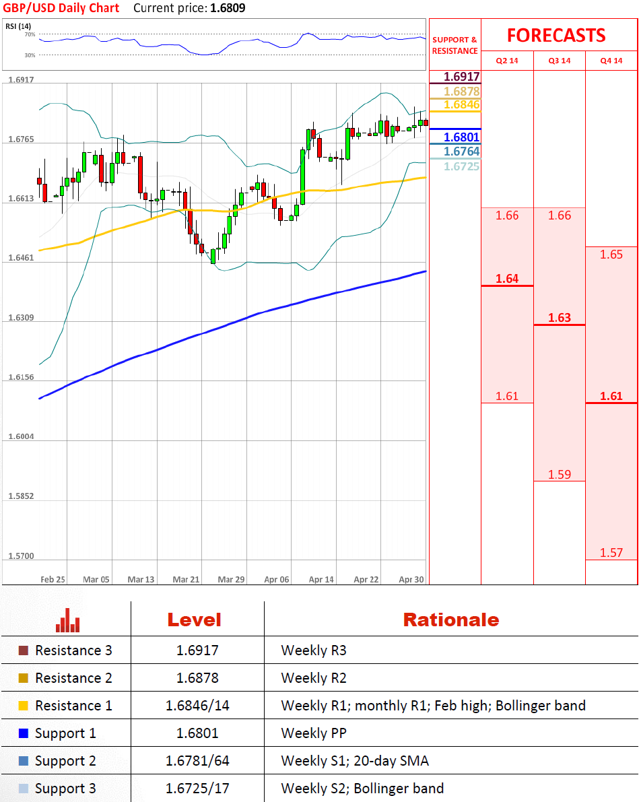
Task: Click the bold 1.63 Q3 forecast value
Action: (559, 318)
